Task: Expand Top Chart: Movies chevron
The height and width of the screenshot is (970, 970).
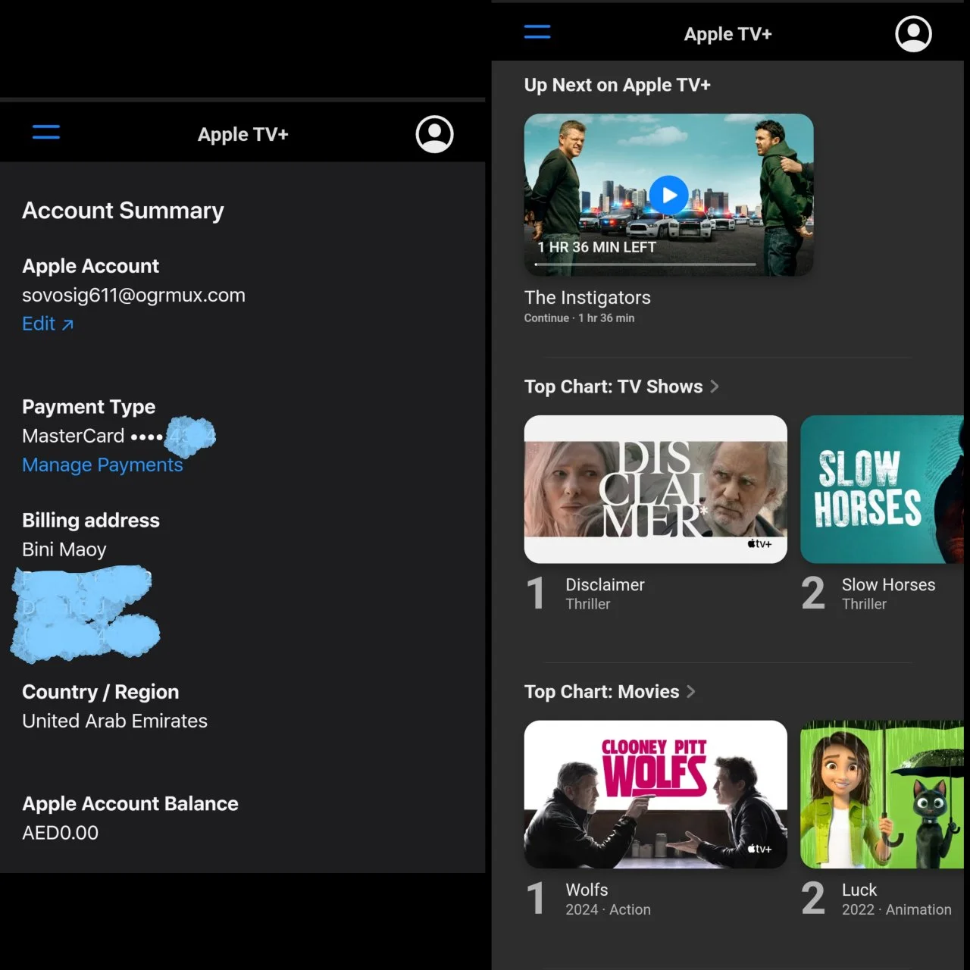Action: (690, 691)
